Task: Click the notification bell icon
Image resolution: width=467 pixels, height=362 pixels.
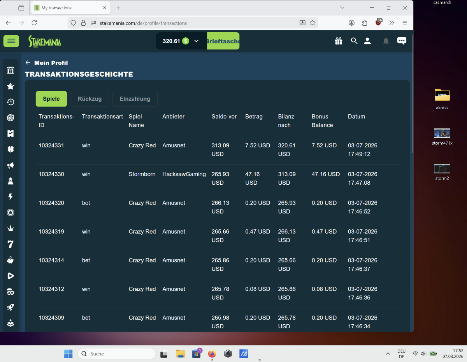Action: (386, 41)
